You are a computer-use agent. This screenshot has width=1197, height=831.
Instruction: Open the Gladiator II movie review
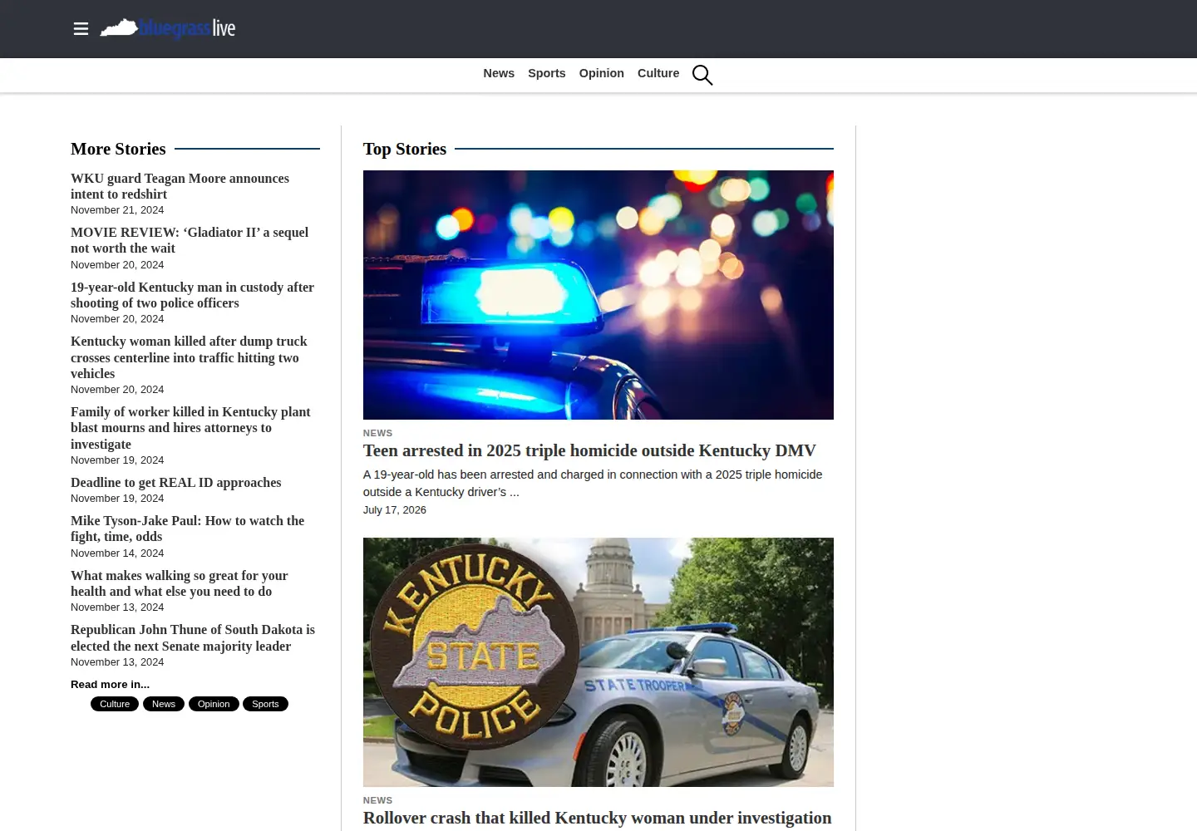[x=190, y=240]
